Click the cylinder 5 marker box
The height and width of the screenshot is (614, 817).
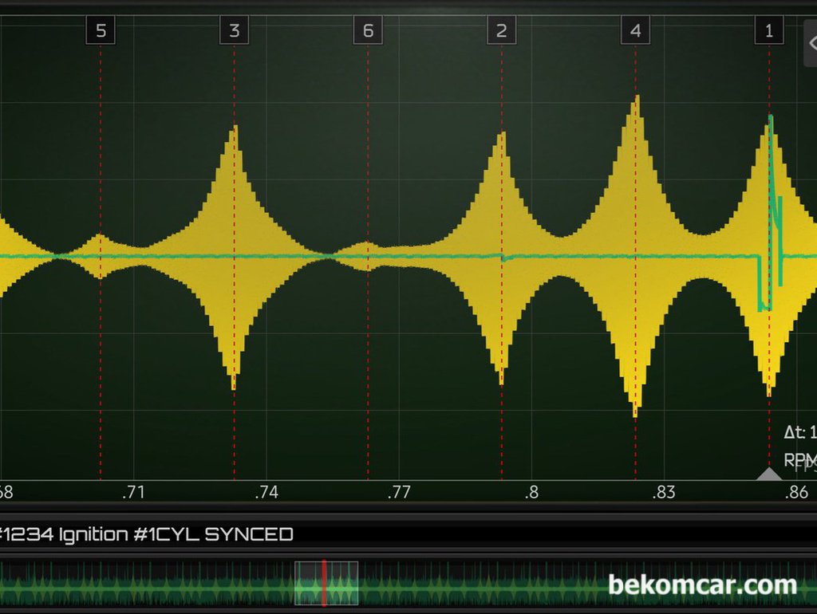pyautogui.click(x=101, y=31)
